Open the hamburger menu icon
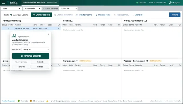Screen dimensions: 183x104 pos(3,3)
